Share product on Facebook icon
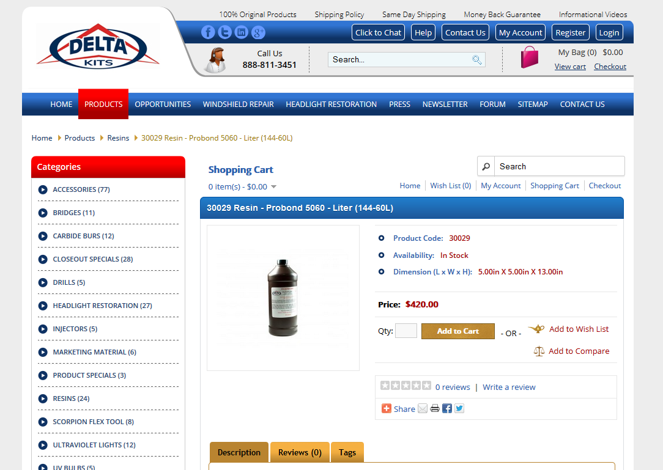The width and height of the screenshot is (663, 470). click(447, 408)
